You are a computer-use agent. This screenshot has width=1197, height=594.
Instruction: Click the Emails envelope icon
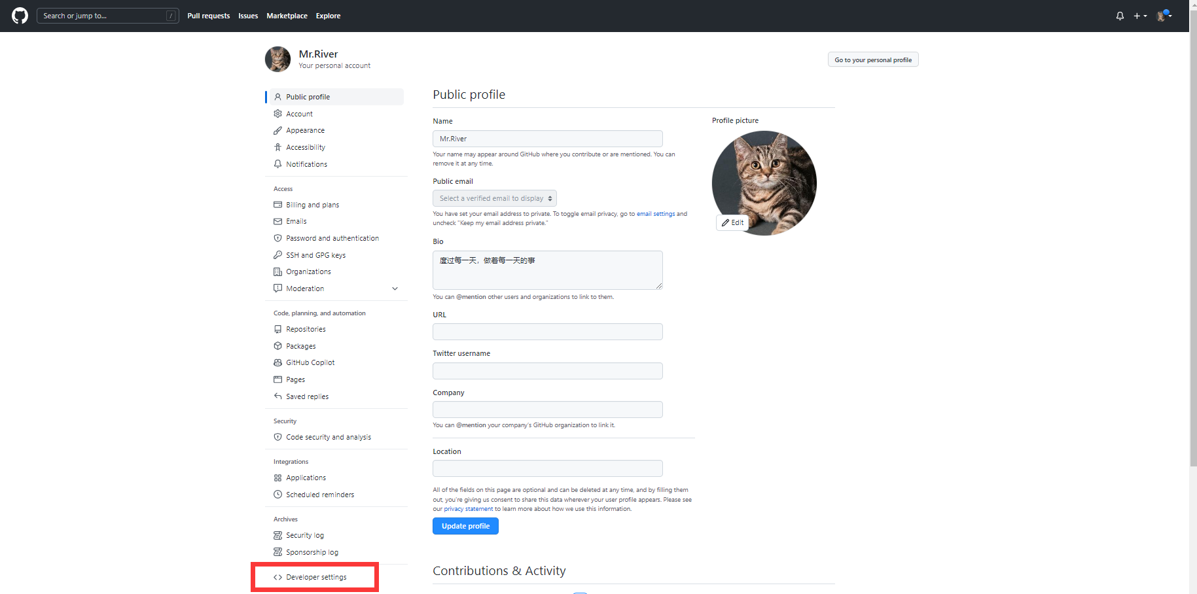coord(277,221)
